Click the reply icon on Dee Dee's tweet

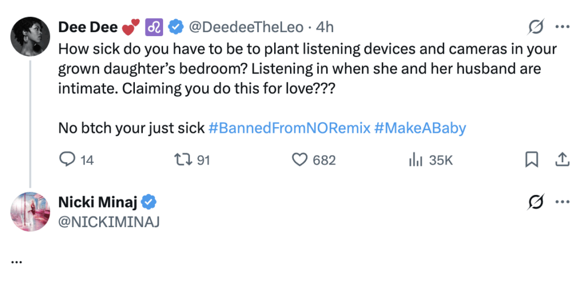pos(67,160)
